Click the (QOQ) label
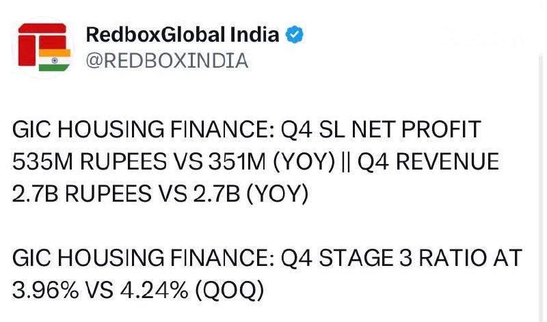The height and width of the screenshot is (322, 547). click(229, 291)
